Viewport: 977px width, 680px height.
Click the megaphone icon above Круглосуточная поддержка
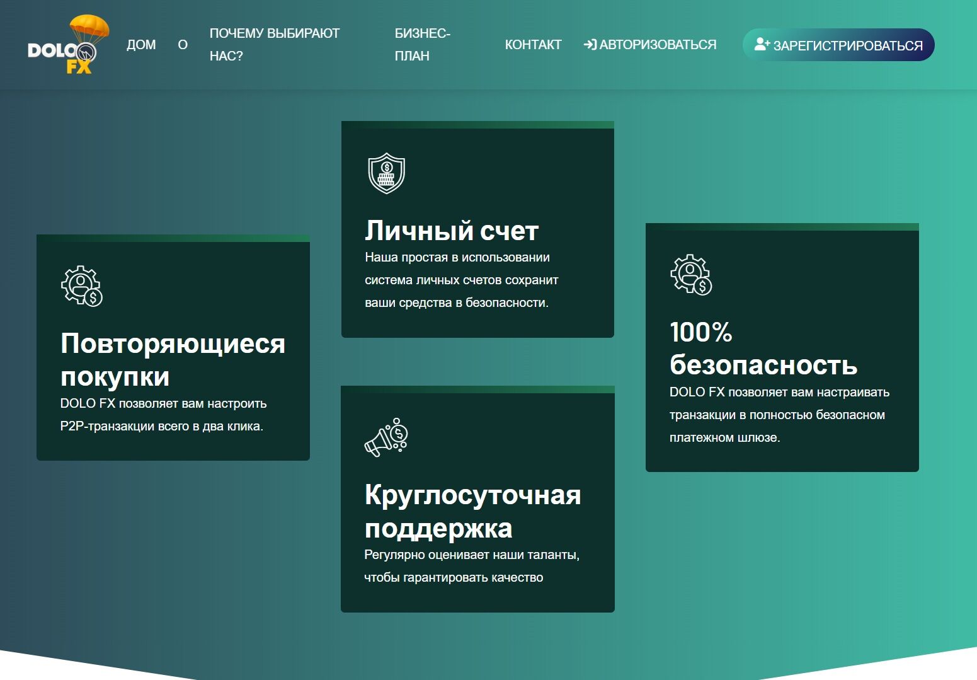(387, 435)
